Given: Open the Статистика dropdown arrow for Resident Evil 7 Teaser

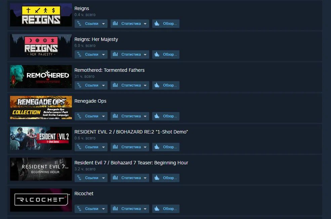Looking at the screenshot, I should coord(145,178).
